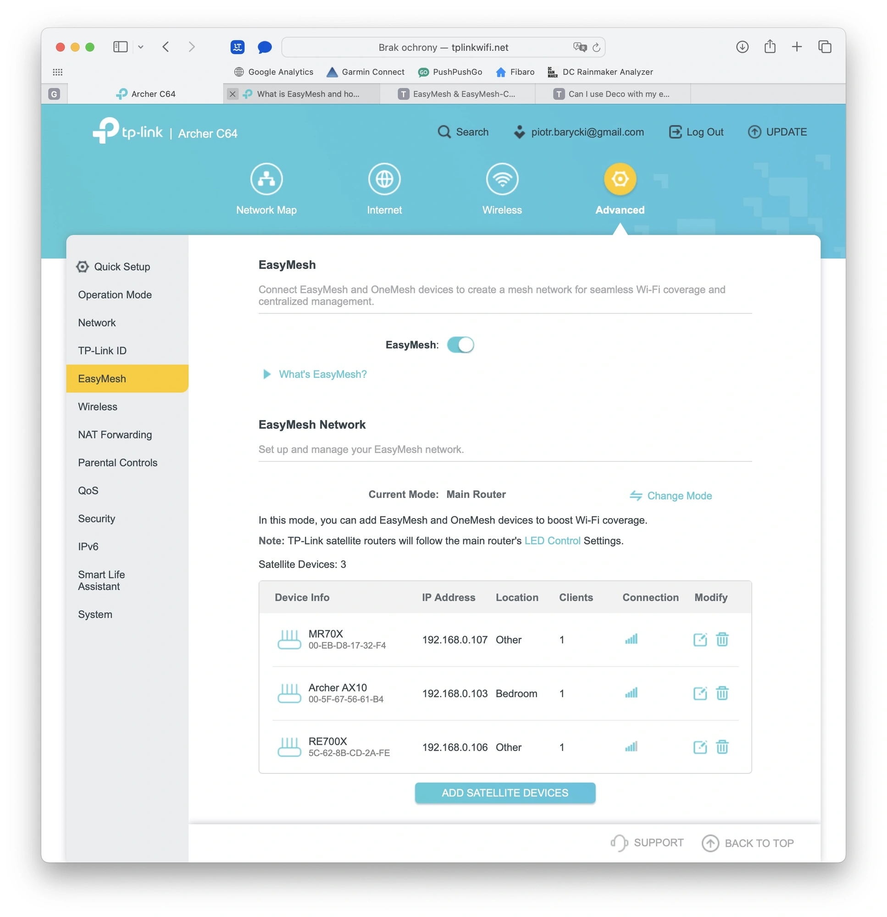
Task: Click the TP-Link logo
Action: (x=128, y=131)
